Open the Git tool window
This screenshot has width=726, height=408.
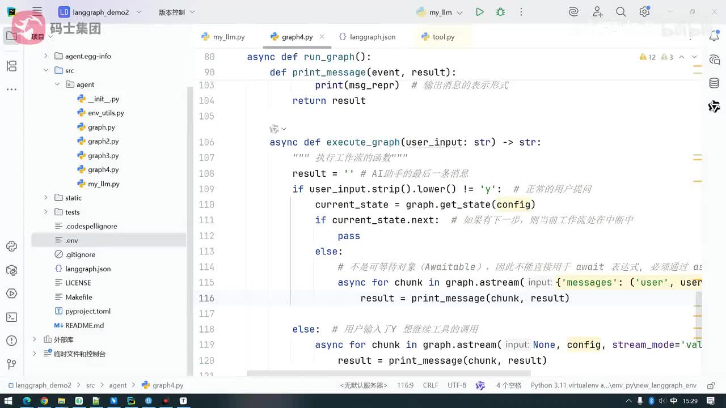11,364
